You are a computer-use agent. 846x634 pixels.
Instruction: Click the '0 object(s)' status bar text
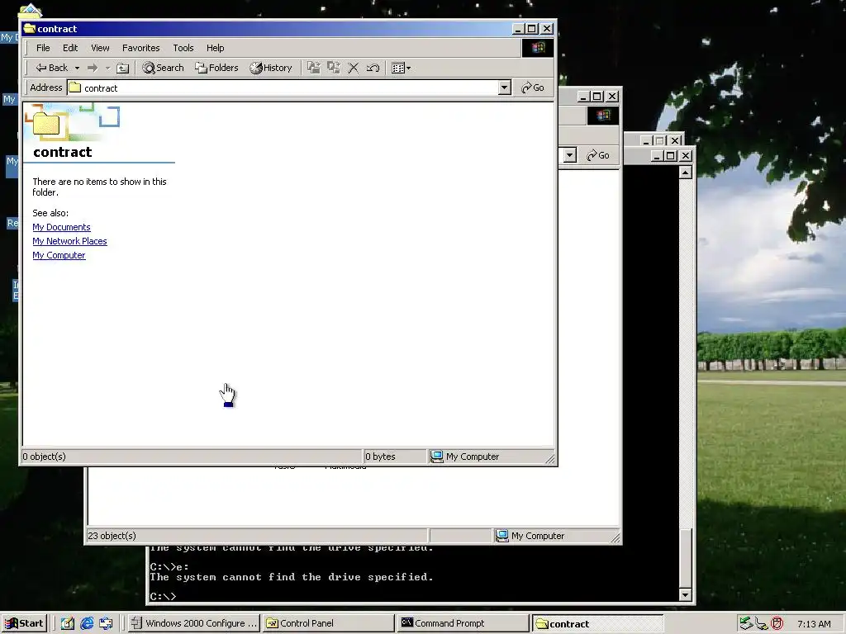pos(45,457)
